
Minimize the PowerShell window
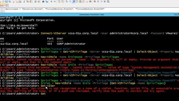[176, 14]
